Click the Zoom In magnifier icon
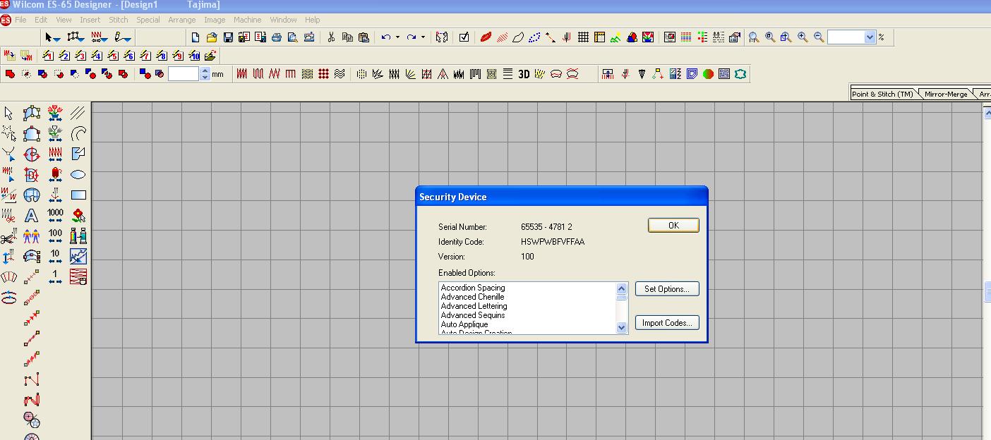 (803, 37)
